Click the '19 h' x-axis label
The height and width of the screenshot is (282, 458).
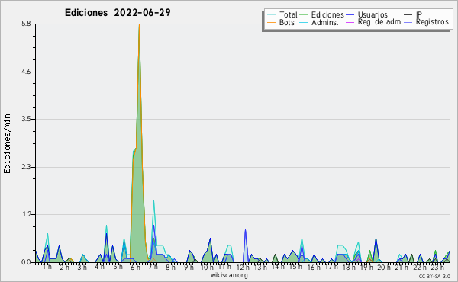click(366, 267)
